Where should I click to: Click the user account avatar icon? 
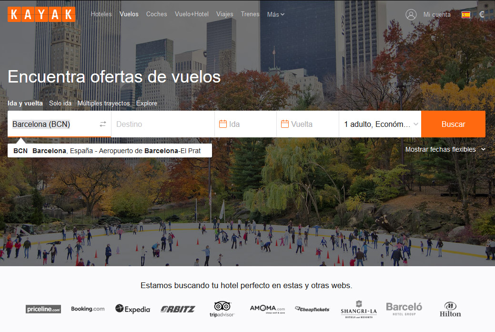pyautogui.click(x=411, y=14)
